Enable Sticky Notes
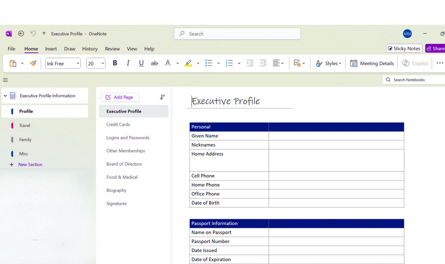Viewport: 445px width, 264px height. point(404,48)
